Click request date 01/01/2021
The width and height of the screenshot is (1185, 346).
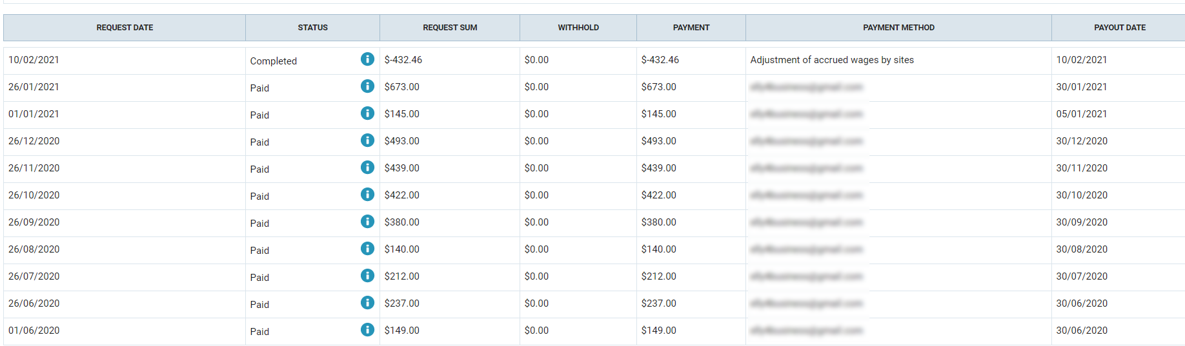coord(34,114)
